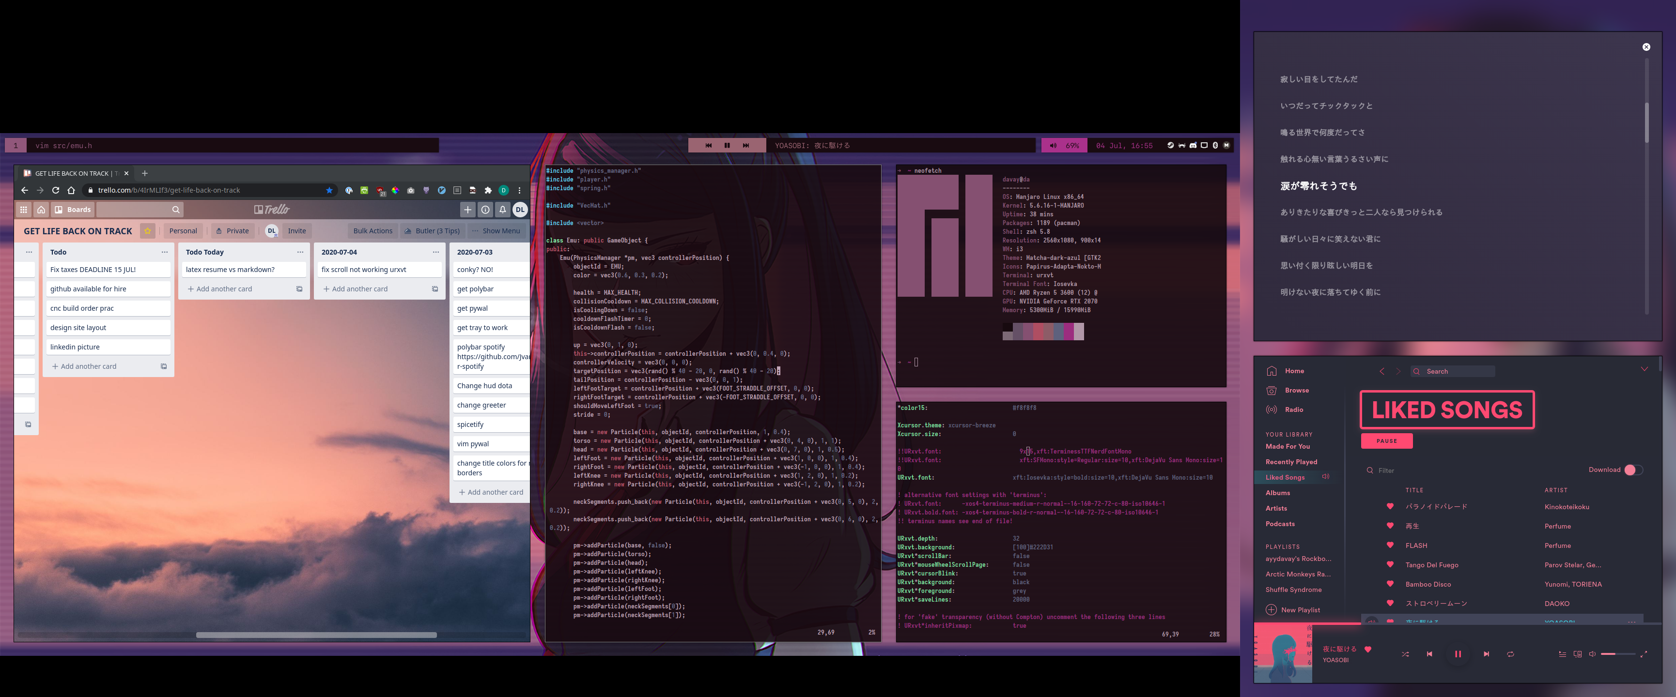This screenshot has width=1676, height=697.
Task: Click the Trello create plus icon
Action: pos(467,210)
